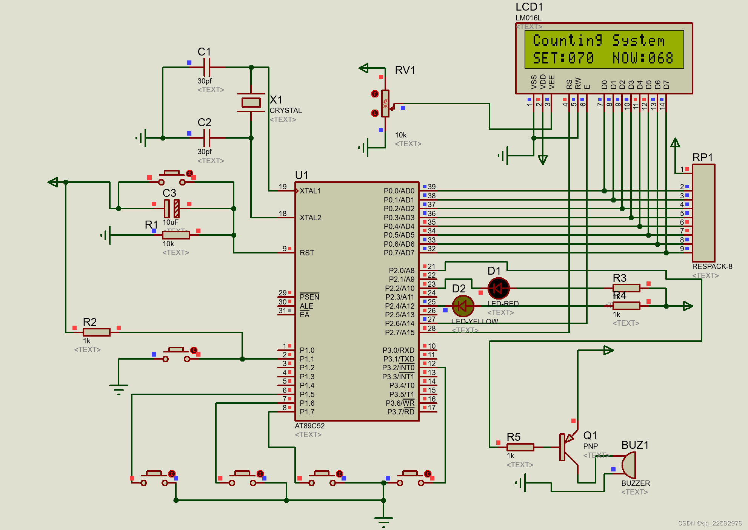Click 'NOW:068' reading on the LCD
Image resolution: width=748 pixels, height=530 pixels.
point(643,58)
